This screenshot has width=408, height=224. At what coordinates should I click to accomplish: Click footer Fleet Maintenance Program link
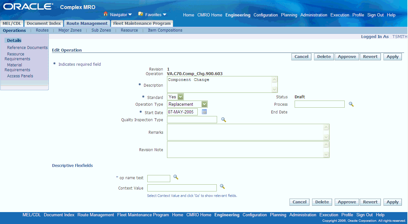[x=143, y=215]
